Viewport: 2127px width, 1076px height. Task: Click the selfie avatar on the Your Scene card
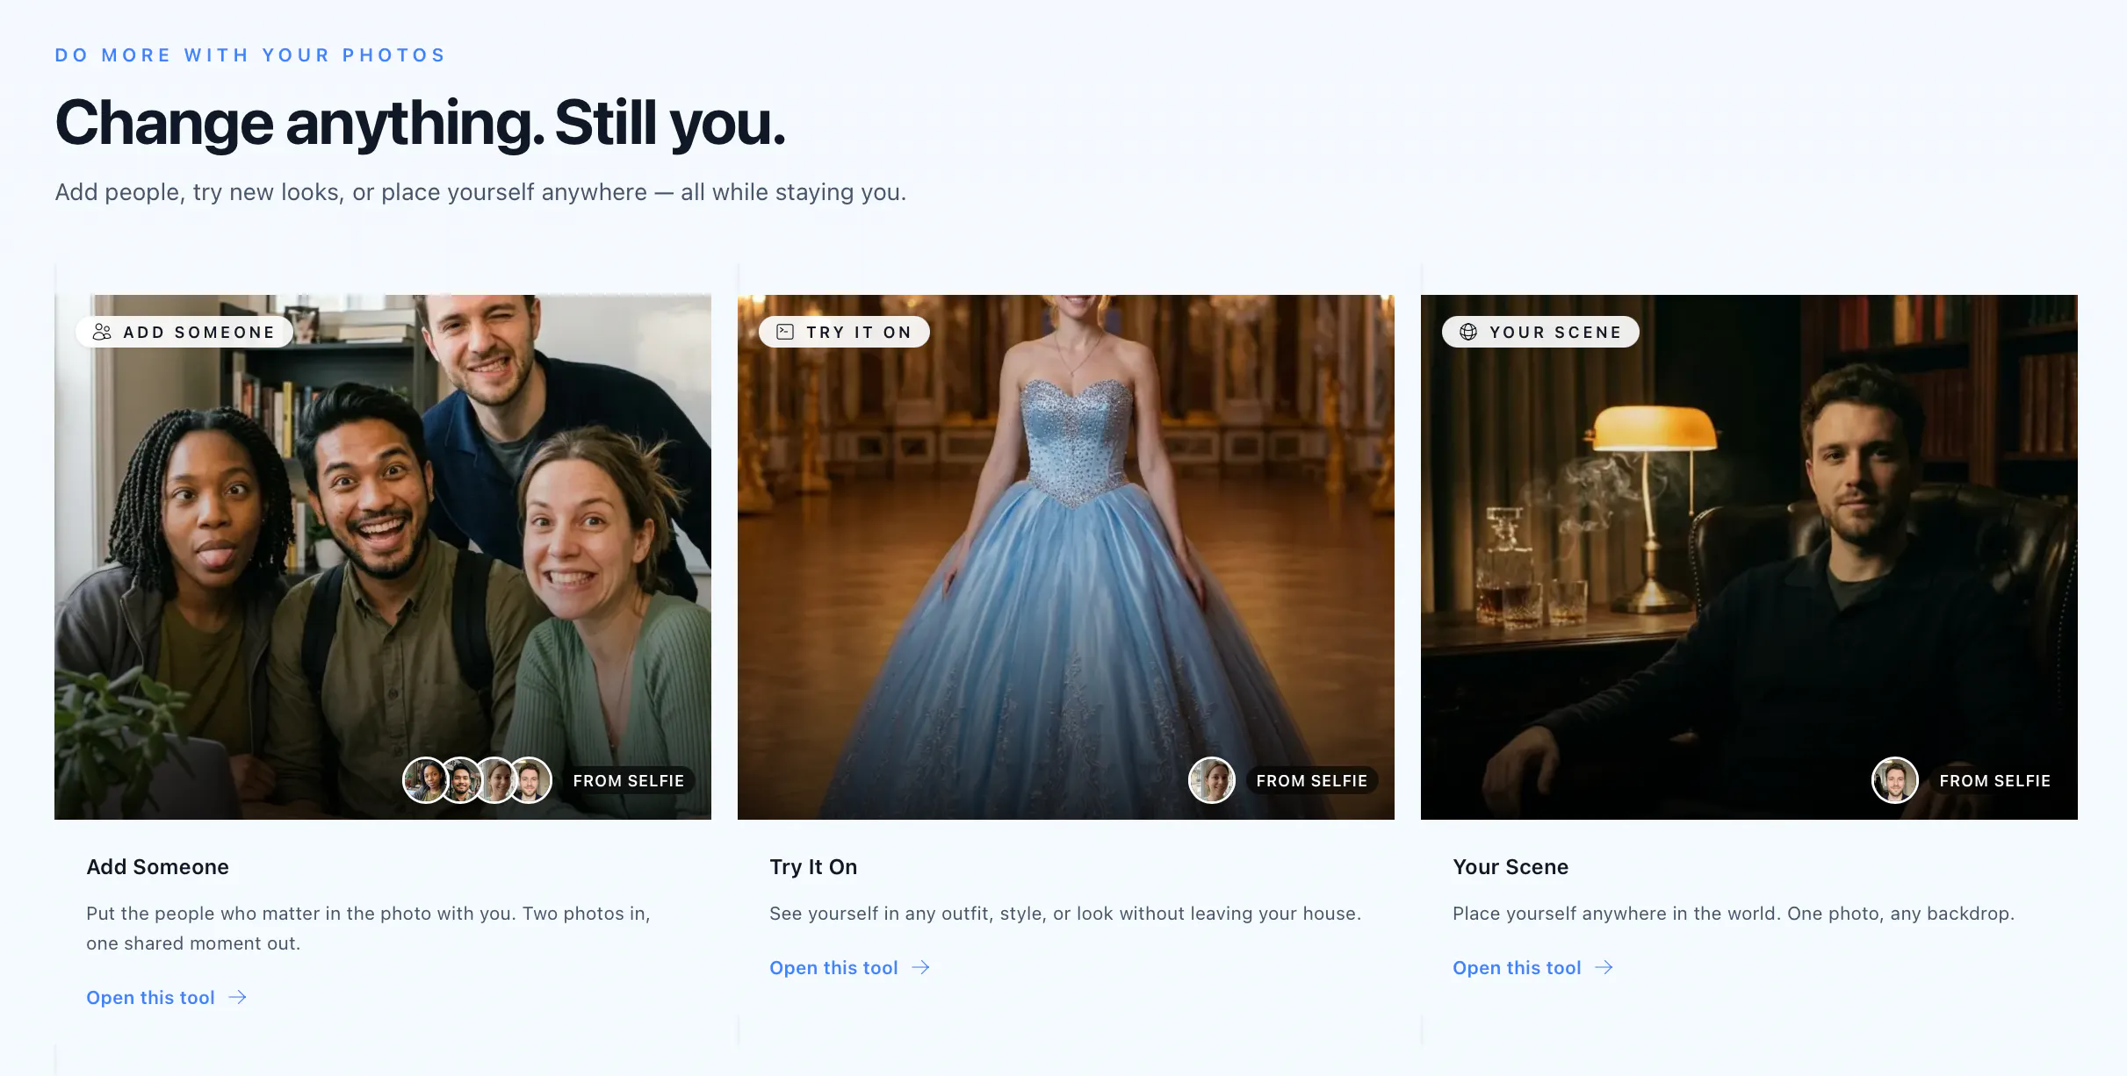pyautogui.click(x=1895, y=780)
